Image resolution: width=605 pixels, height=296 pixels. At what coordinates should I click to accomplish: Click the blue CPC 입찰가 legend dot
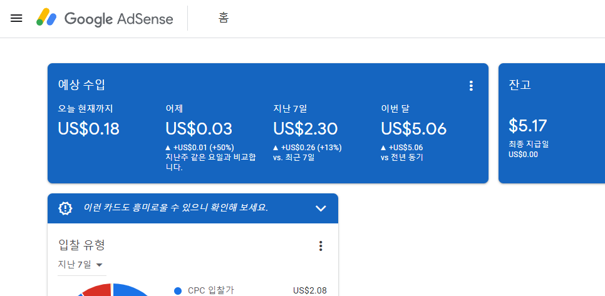pos(178,290)
